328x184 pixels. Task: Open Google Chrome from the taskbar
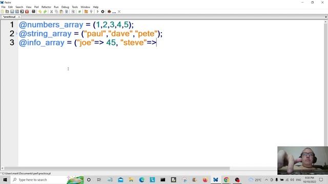click(x=226, y=179)
